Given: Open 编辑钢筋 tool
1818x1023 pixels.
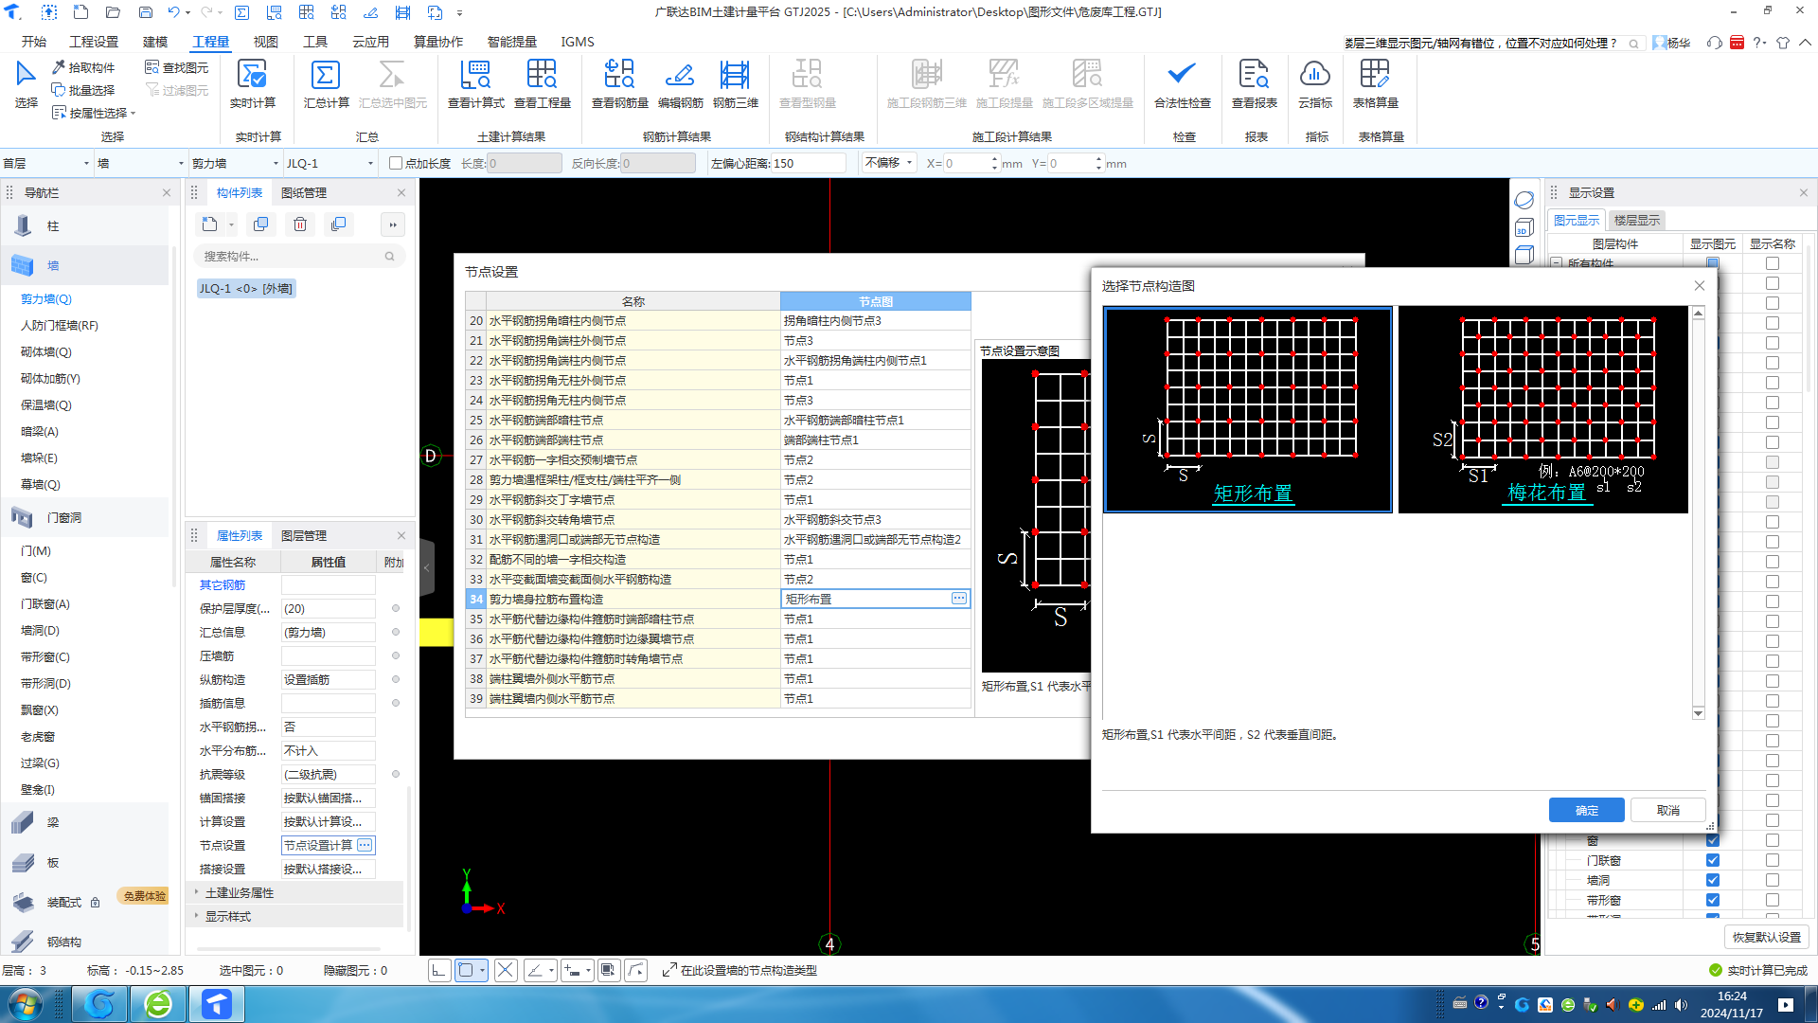Looking at the screenshot, I should pyautogui.click(x=680, y=83).
